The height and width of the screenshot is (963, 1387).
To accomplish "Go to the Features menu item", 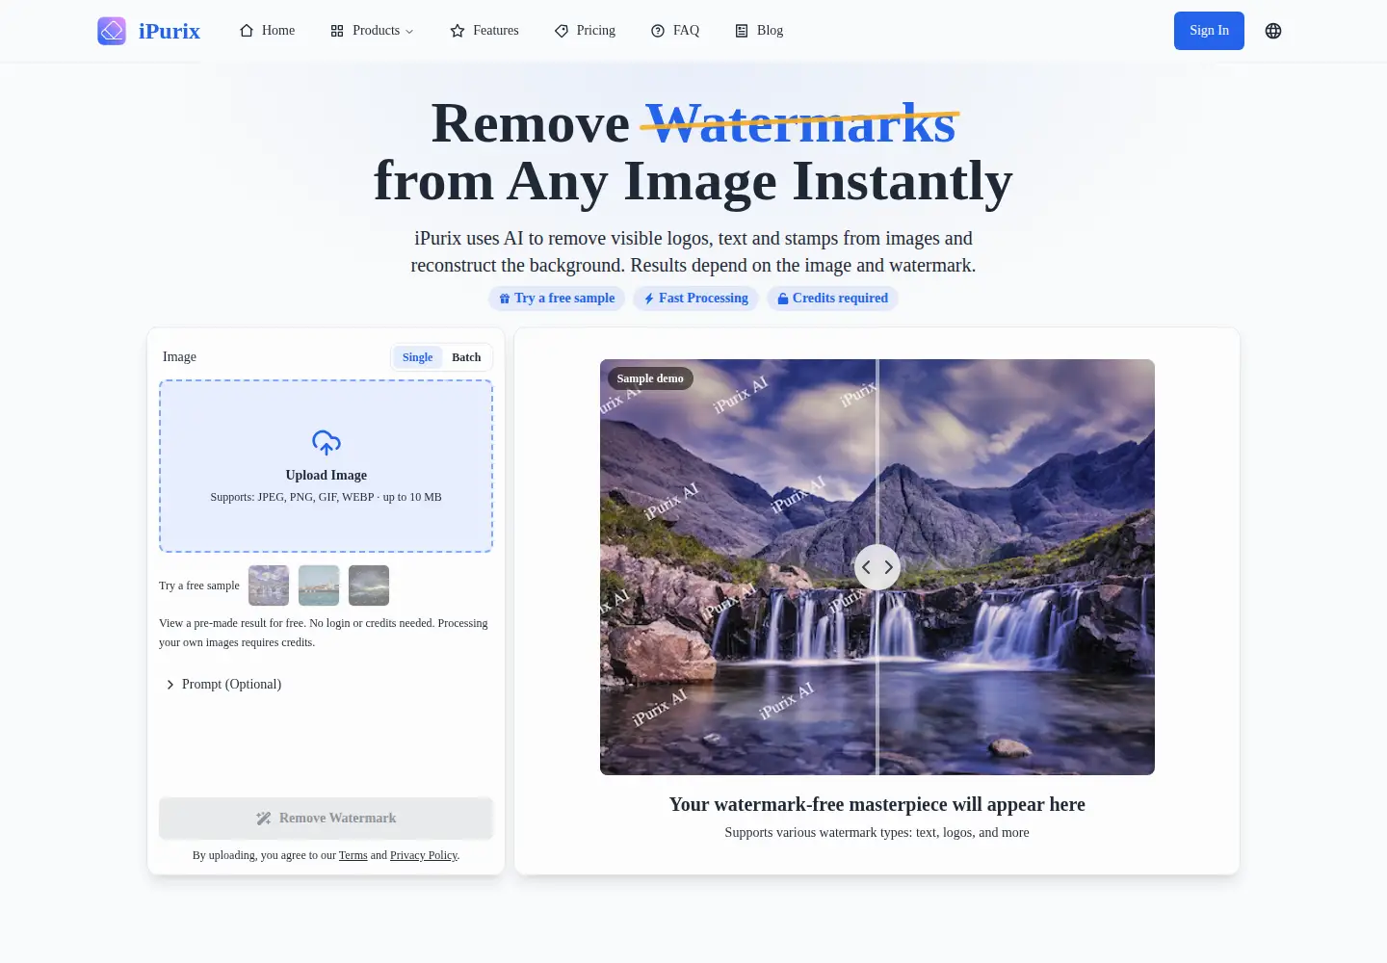I will [484, 31].
